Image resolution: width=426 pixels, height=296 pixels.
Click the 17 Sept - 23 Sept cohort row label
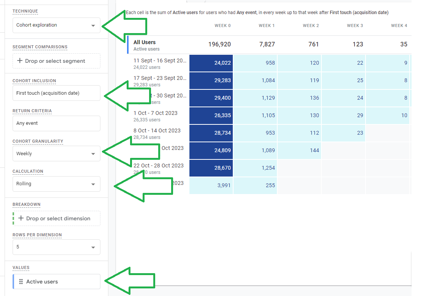point(160,78)
